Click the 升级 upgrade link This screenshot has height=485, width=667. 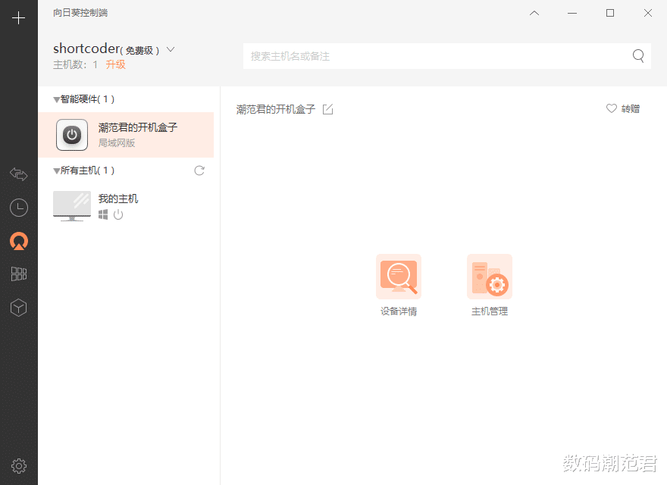click(x=116, y=64)
